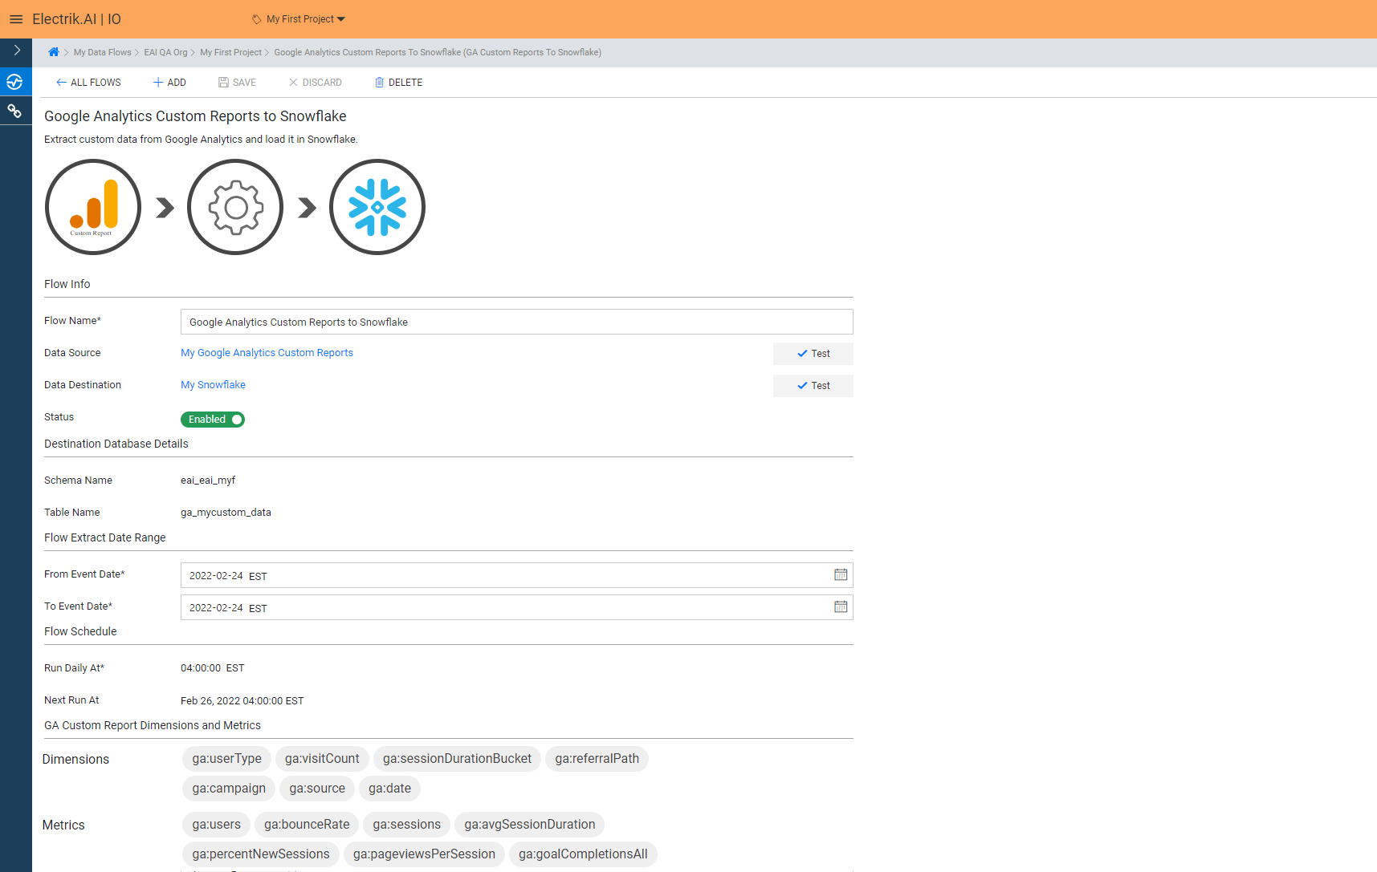Click DELETE in the toolbar
The image size is (1377, 872).
click(397, 82)
